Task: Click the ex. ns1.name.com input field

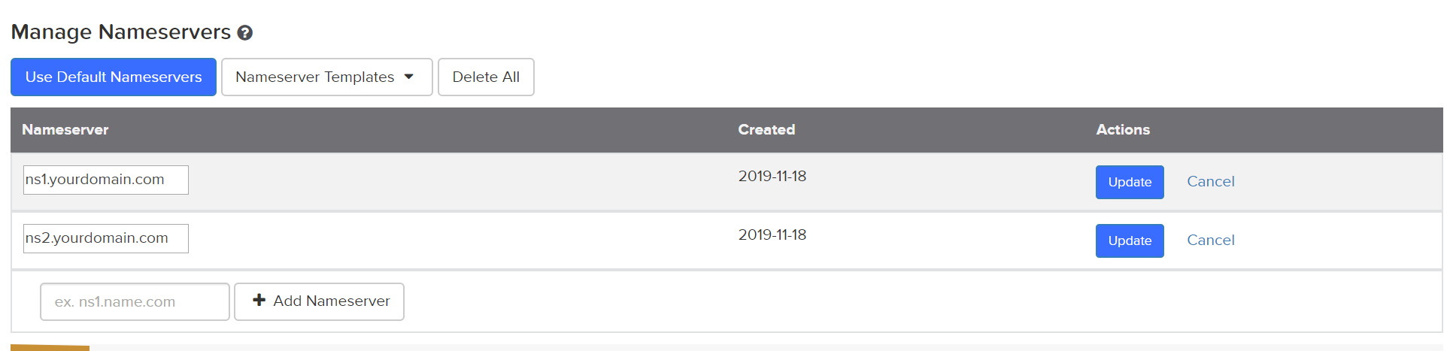Action: 135,301
